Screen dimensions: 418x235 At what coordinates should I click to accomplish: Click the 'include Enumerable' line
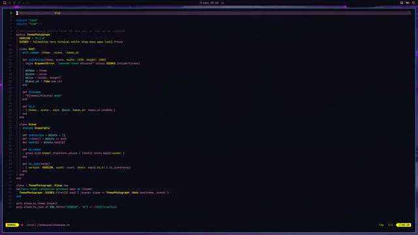pos(36,128)
